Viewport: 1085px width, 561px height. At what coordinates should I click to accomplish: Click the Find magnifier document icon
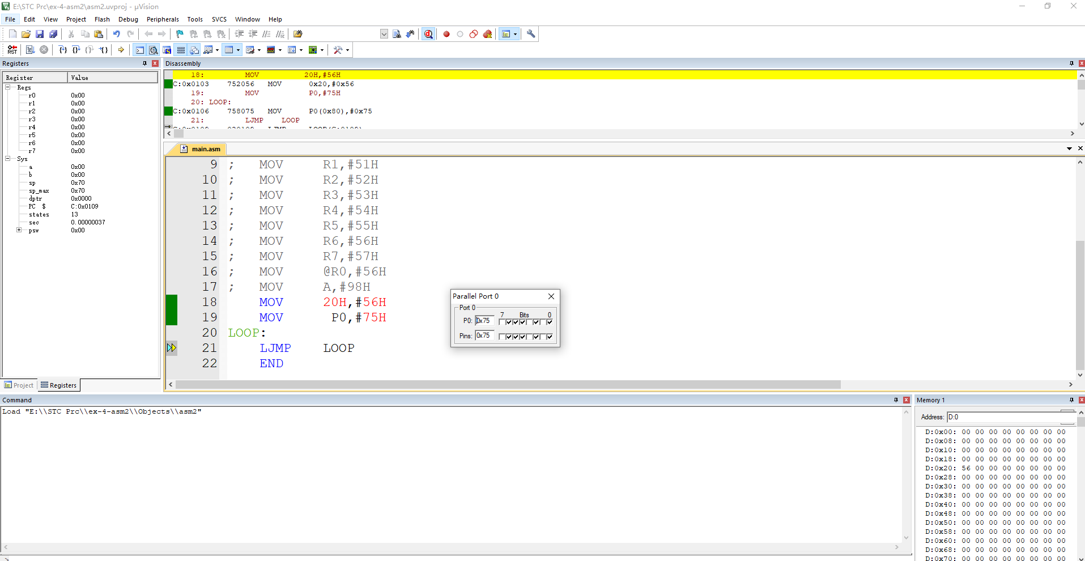pos(397,34)
